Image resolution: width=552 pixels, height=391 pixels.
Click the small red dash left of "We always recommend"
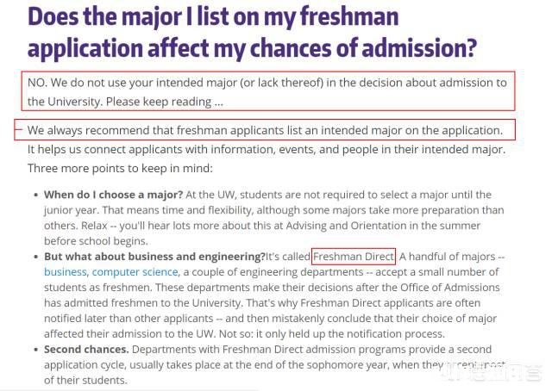point(18,128)
